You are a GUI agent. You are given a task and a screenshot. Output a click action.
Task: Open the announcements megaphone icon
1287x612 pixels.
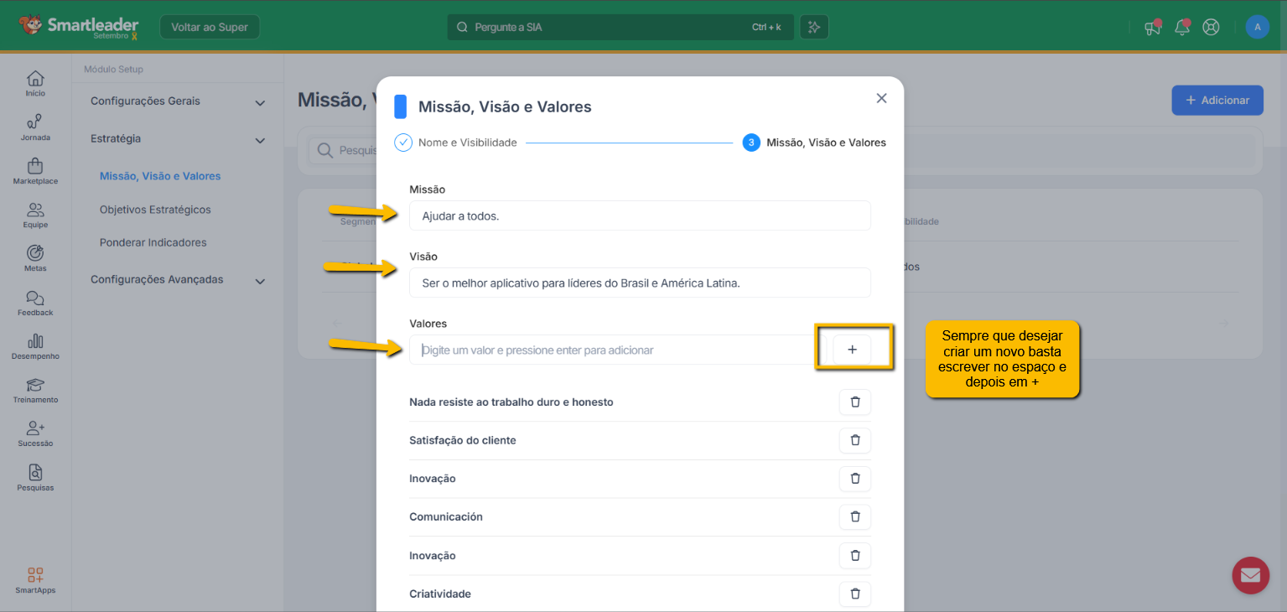pos(1153,27)
